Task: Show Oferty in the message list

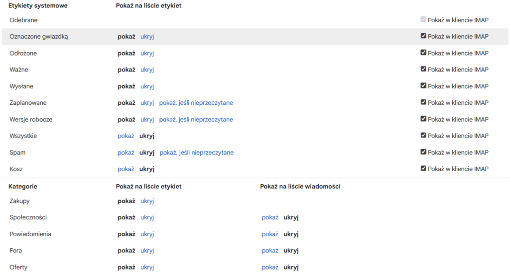Action: point(270,267)
